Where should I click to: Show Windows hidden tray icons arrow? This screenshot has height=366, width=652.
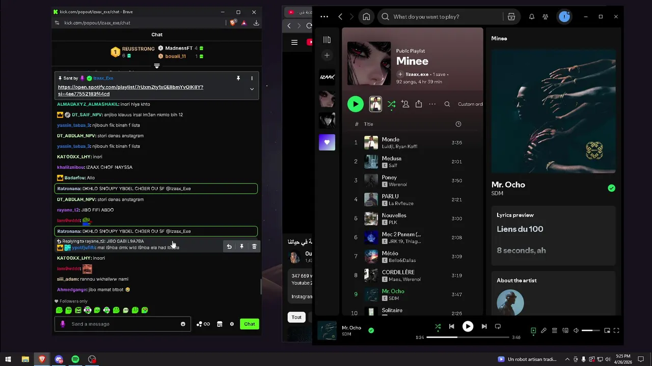[x=567, y=359]
